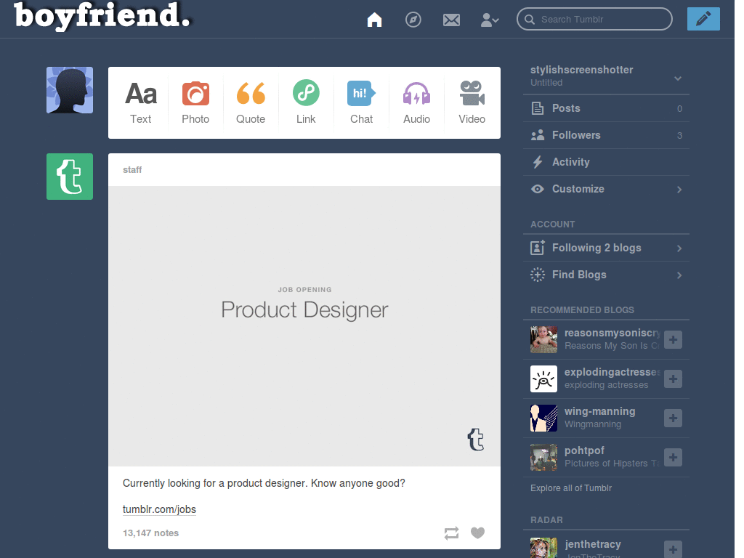The image size is (744, 558).
Task: Open the Customize menu item
Action: click(606, 189)
